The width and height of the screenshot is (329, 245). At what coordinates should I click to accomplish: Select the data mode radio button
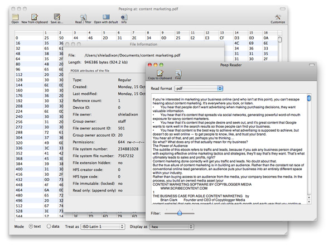(x=49, y=226)
